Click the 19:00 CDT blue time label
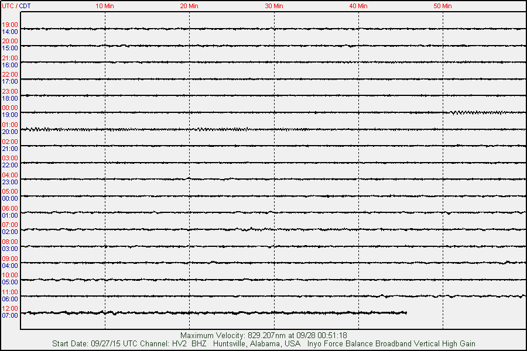The width and height of the screenshot is (527, 351). click(10, 115)
